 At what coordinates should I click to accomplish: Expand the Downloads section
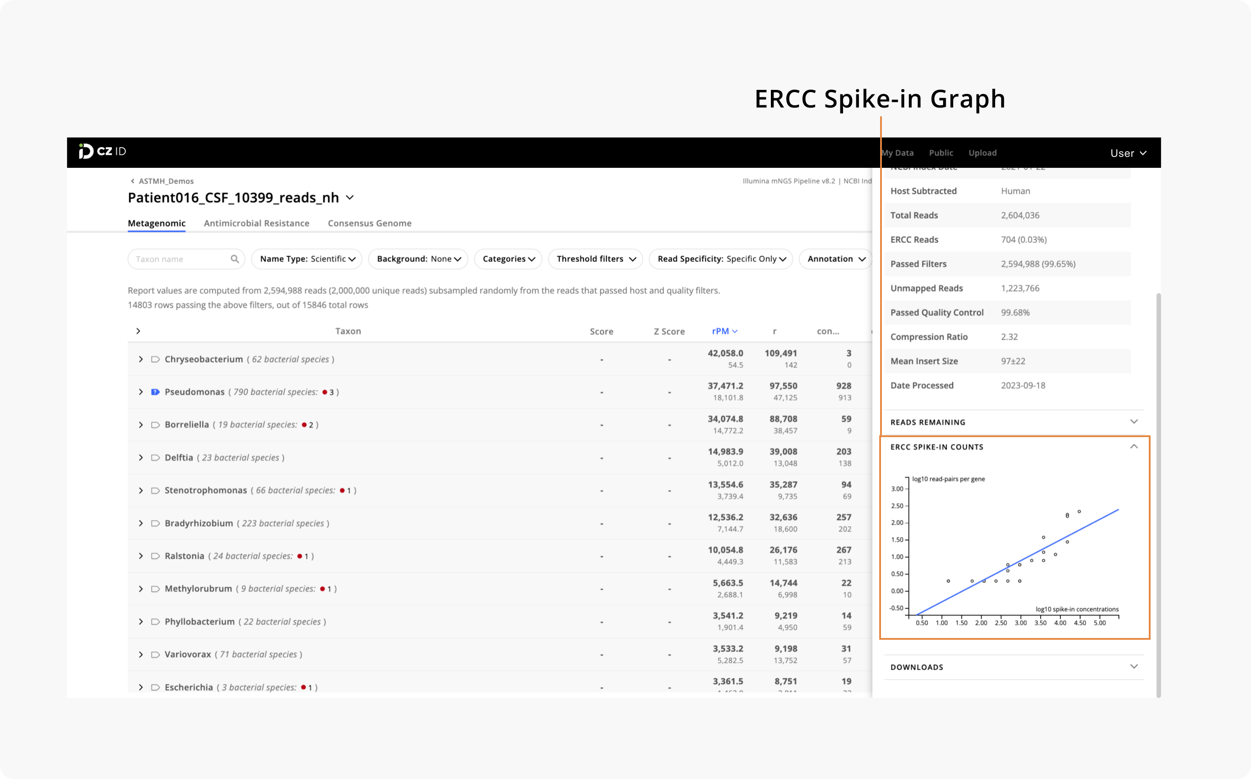click(1134, 666)
